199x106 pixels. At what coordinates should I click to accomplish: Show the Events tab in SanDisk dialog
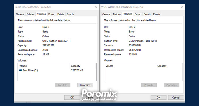[70, 14]
